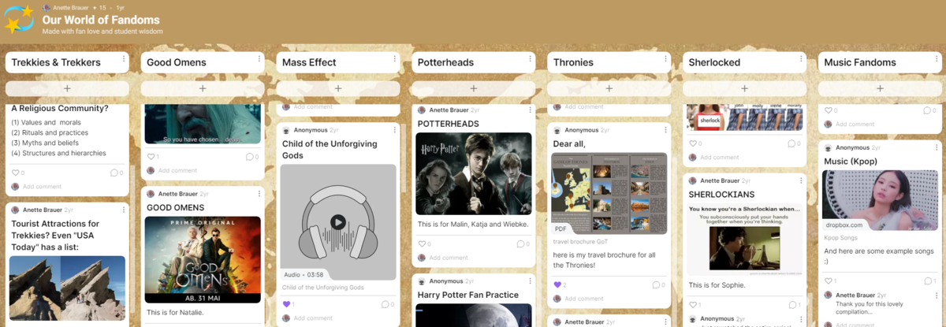Select the Our World of Fandoms title
This screenshot has width=946, height=327.
point(101,20)
